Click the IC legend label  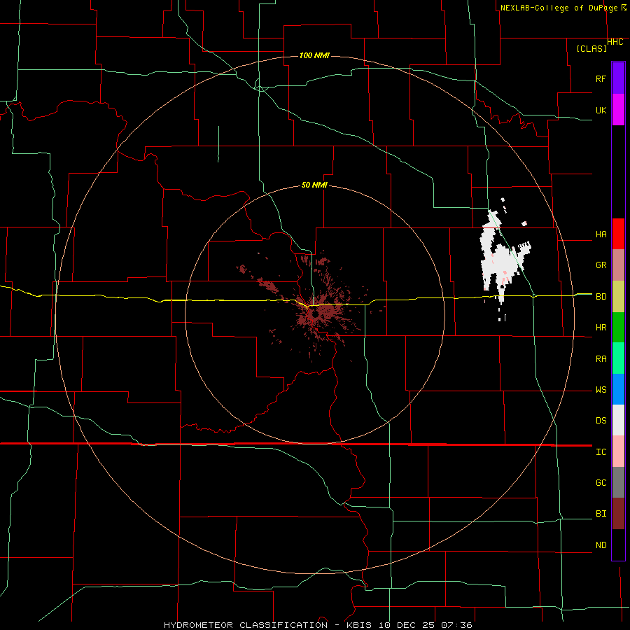[x=601, y=452]
